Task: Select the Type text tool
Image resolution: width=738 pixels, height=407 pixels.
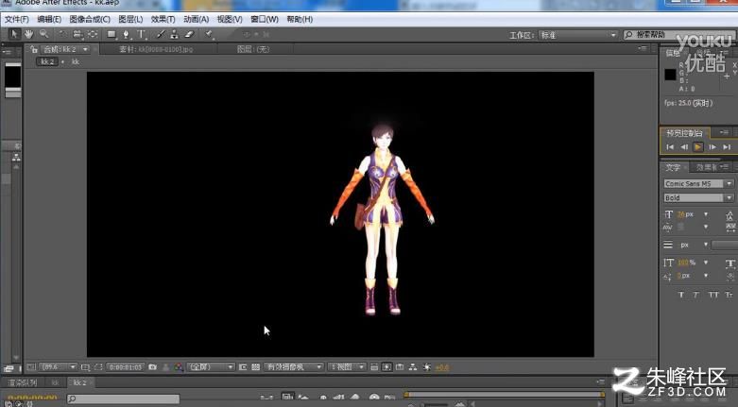Action: point(141,34)
